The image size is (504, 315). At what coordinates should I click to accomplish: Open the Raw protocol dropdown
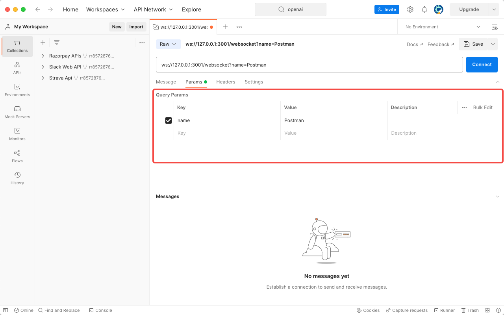pos(168,44)
